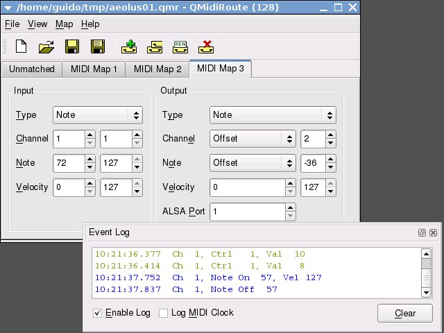Decrease Output Velocity upper value 127 with down arrow
The height and width of the screenshot is (333, 444).
[x=331, y=191]
